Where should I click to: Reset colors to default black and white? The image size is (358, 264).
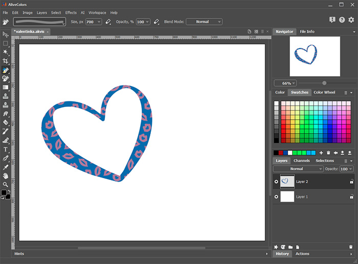click(x=2, y=198)
